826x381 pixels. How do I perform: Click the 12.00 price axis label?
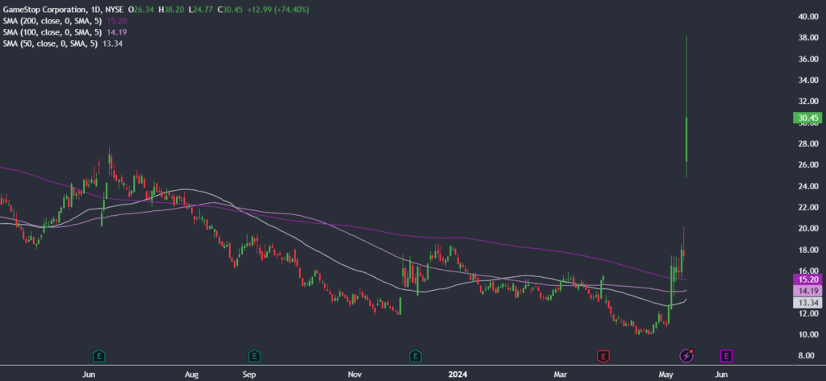point(807,313)
